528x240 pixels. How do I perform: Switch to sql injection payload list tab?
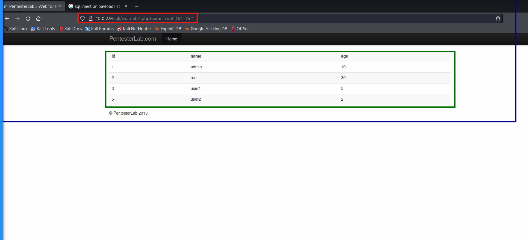[x=97, y=6]
